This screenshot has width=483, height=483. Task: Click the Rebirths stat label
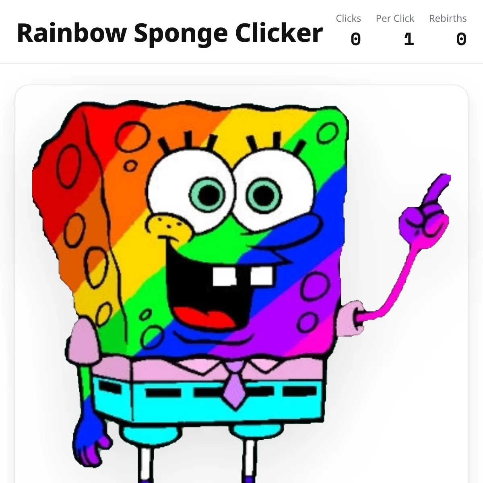click(448, 19)
